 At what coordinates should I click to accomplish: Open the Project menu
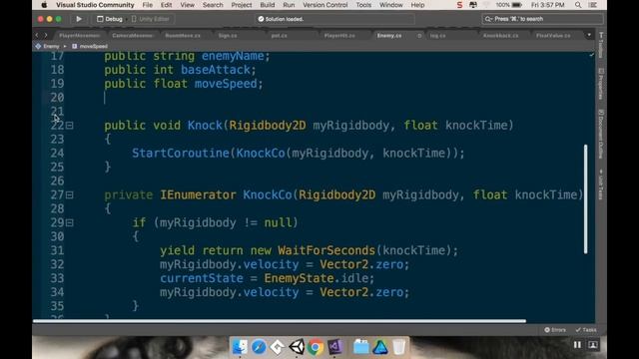click(x=242, y=5)
